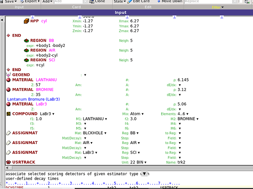The height and width of the screenshot is (189, 253).
Task: Select the REGION BB card icon
Action: [26, 40]
